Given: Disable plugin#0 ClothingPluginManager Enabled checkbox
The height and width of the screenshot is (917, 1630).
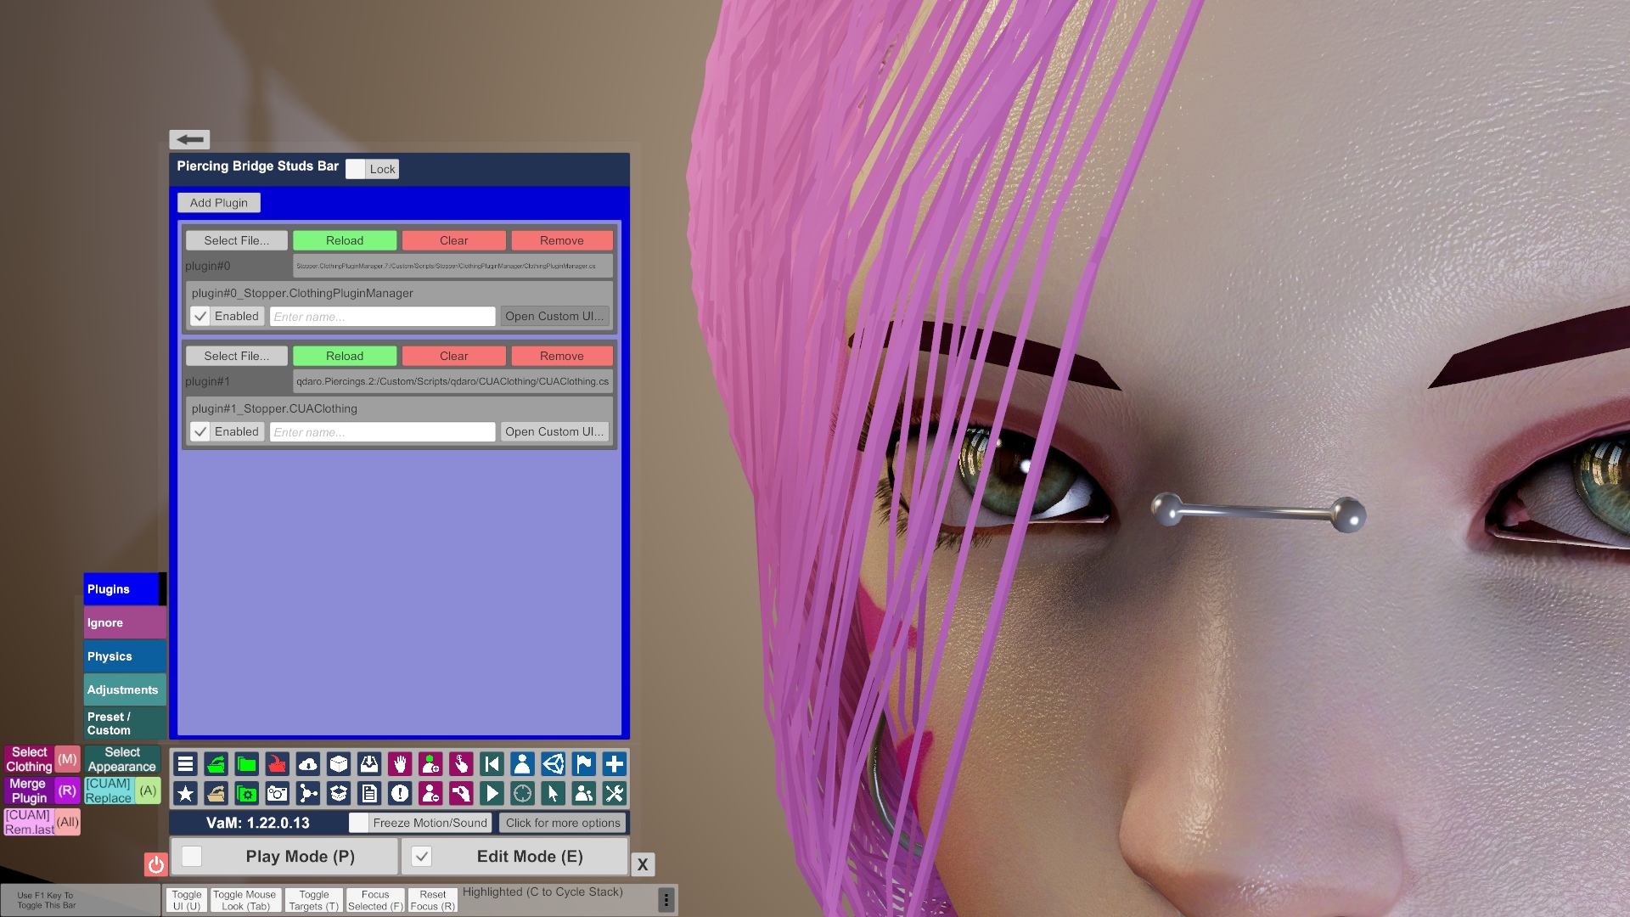Looking at the screenshot, I should coord(200,317).
